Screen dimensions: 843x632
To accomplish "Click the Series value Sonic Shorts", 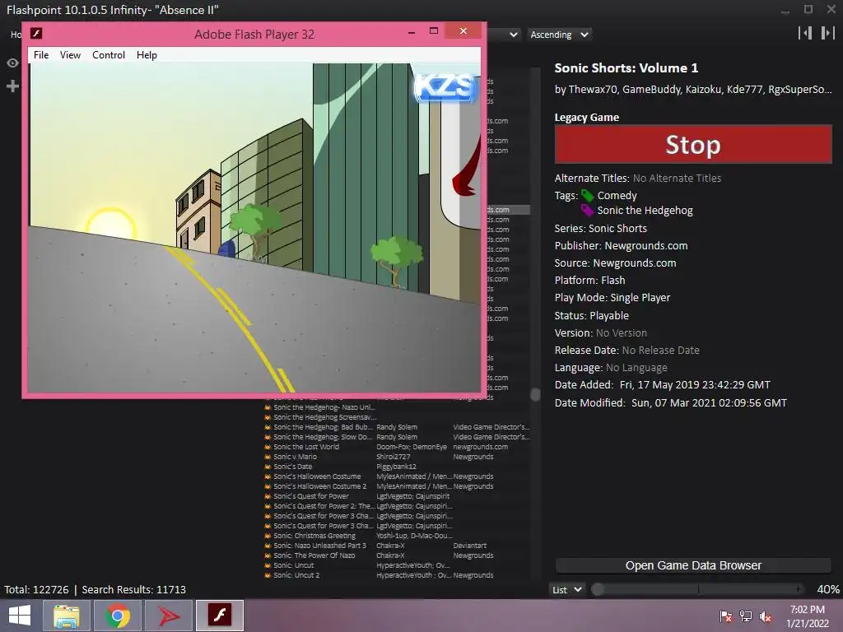I will (x=617, y=229).
